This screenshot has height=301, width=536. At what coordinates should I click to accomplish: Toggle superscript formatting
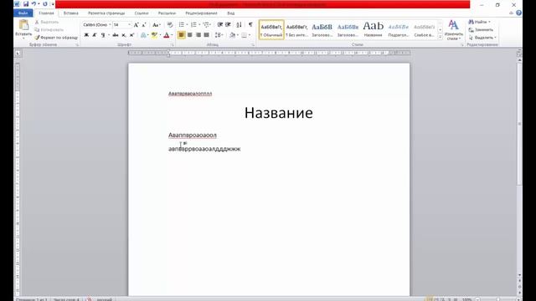coord(132,35)
